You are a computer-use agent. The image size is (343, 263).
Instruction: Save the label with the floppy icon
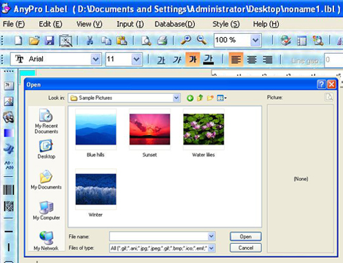[x=50, y=41]
